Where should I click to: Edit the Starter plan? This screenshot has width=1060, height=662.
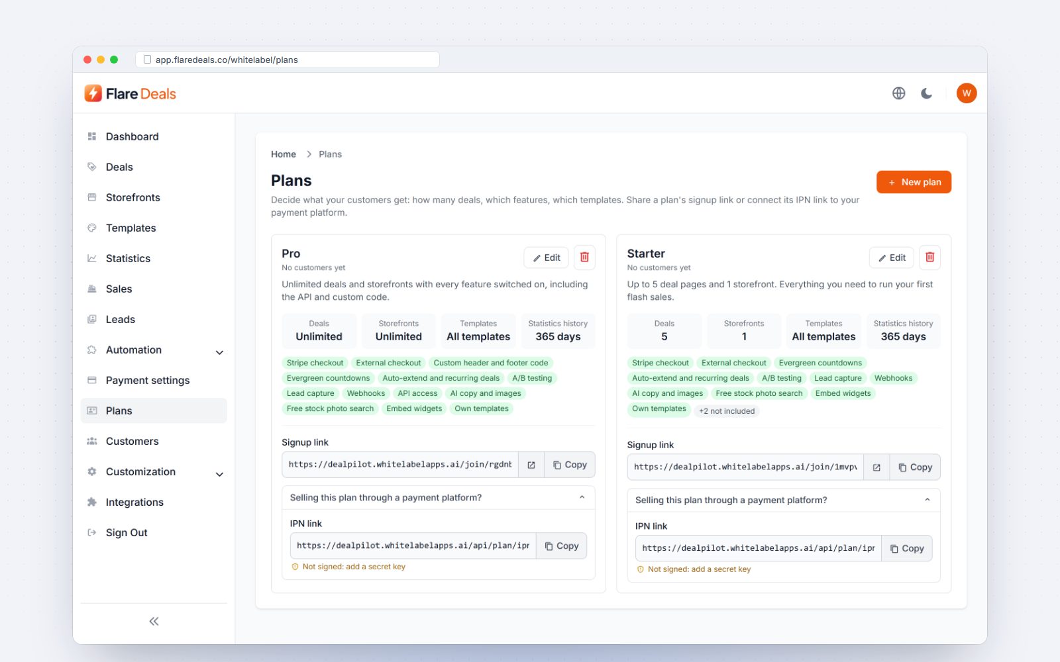click(892, 258)
